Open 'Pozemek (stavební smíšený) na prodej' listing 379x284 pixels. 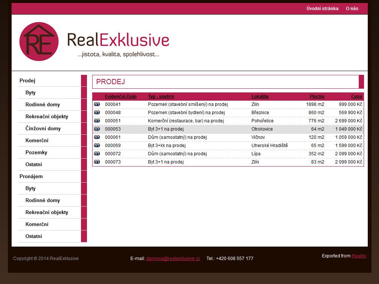tap(188, 104)
